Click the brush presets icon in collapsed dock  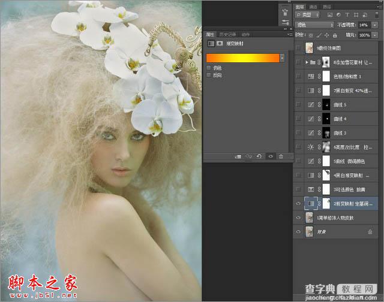click(285, 12)
